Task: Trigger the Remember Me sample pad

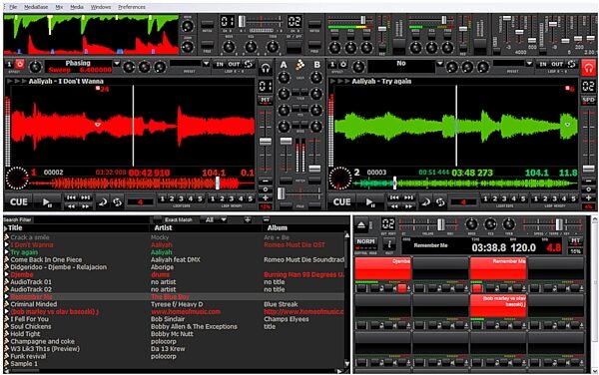Action: [498, 268]
